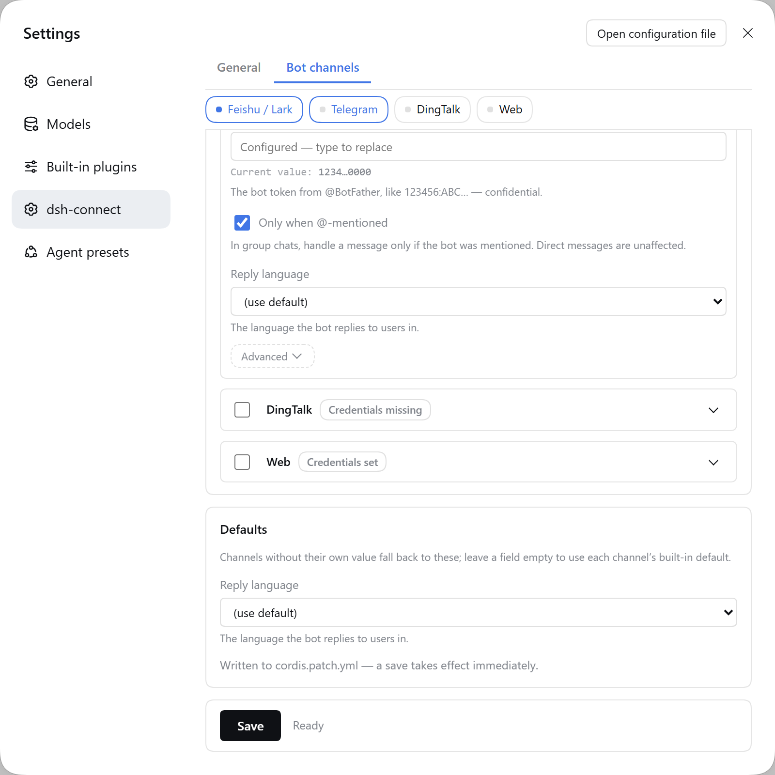Open the Defaults Reply language dropdown
Image resolution: width=775 pixels, height=775 pixels.
coord(479,612)
